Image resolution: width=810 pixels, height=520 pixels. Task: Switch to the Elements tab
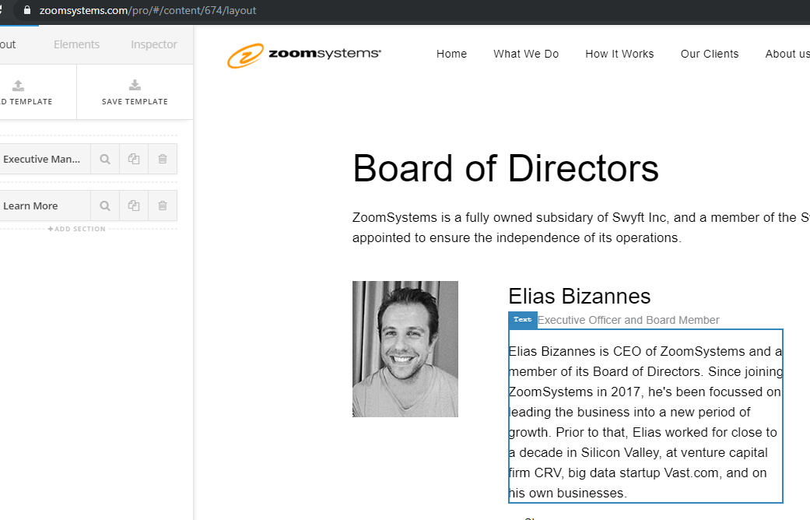76,44
